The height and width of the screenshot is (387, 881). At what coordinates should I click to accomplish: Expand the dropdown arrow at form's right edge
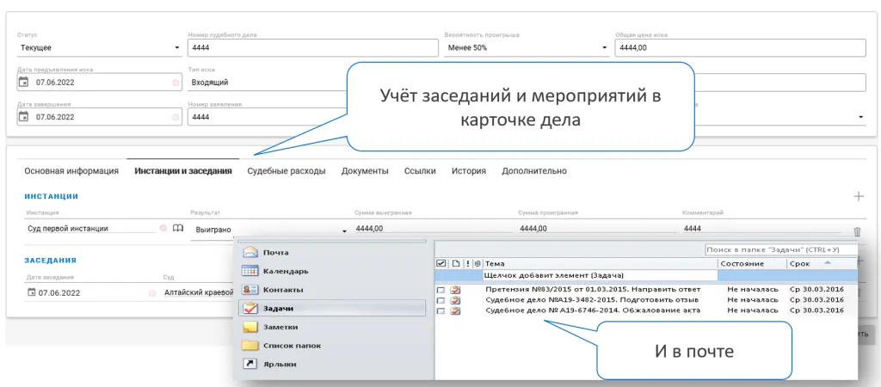[x=861, y=117]
